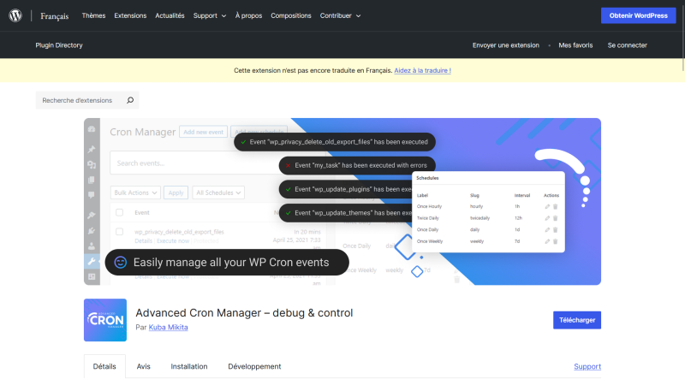
Task: Click the search magnifier icon
Action: point(130,100)
